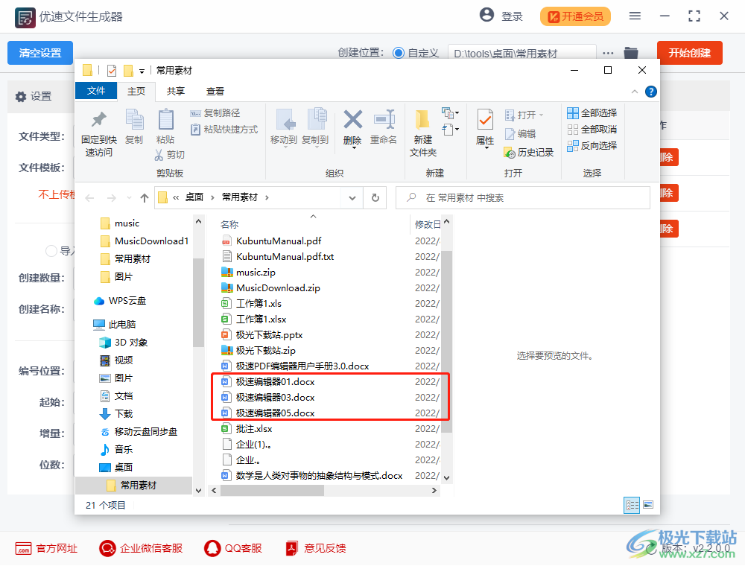Select the 下载 folder in navigation pane
The image size is (745, 566).
click(x=116, y=413)
